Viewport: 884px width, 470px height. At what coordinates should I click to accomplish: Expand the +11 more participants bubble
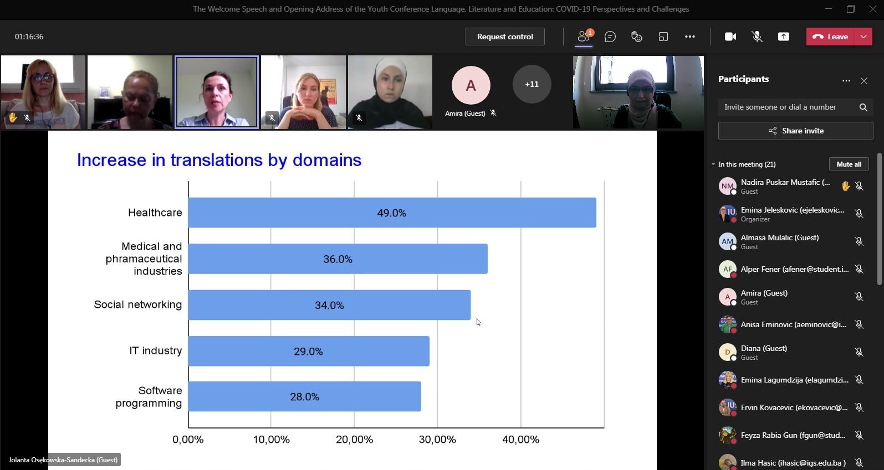(532, 84)
